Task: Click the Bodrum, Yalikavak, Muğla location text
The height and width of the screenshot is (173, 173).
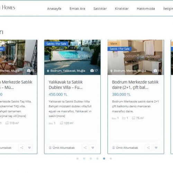Action: pyautogui.click(x=68, y=71)
